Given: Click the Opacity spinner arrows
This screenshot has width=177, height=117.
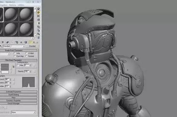Looking at the screenshot, I should (30, 71).
